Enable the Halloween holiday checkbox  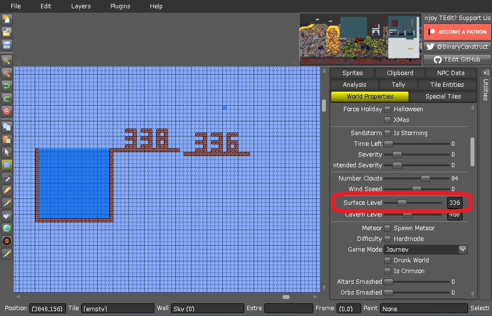pyautogui.click(x=387, y=109)
